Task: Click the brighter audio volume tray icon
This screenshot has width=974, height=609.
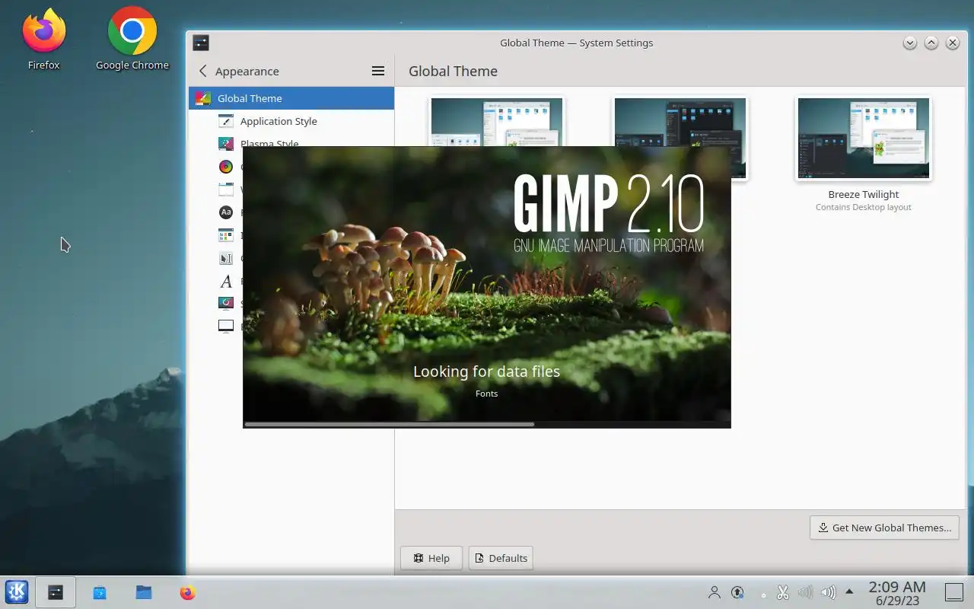Action: 829,592
